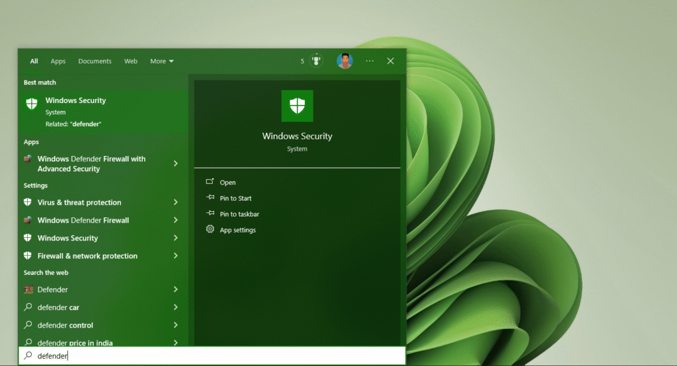677x366 pixels.
Task: Click the Pin to taskbar pin icon
Action: 210,213
